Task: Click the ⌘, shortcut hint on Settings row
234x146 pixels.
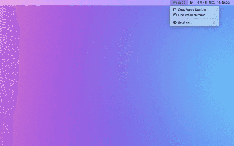Action: tap(214, 23)
